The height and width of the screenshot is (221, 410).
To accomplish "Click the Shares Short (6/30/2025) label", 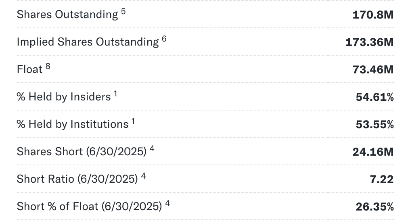I will pyautogui.click(x=81, y=152).
